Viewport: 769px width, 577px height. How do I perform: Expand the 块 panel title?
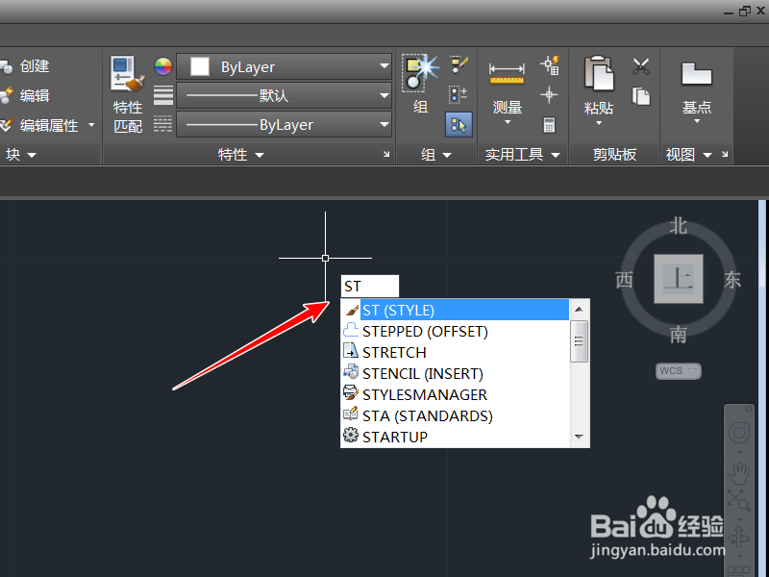[20, 155]
